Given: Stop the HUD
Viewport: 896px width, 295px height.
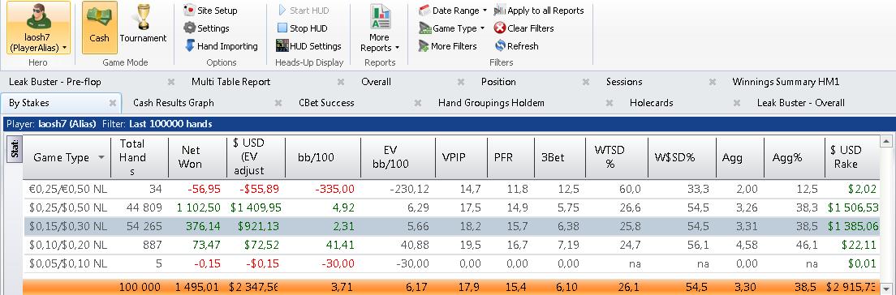Looking at the screenshot, I should point(302,28).
